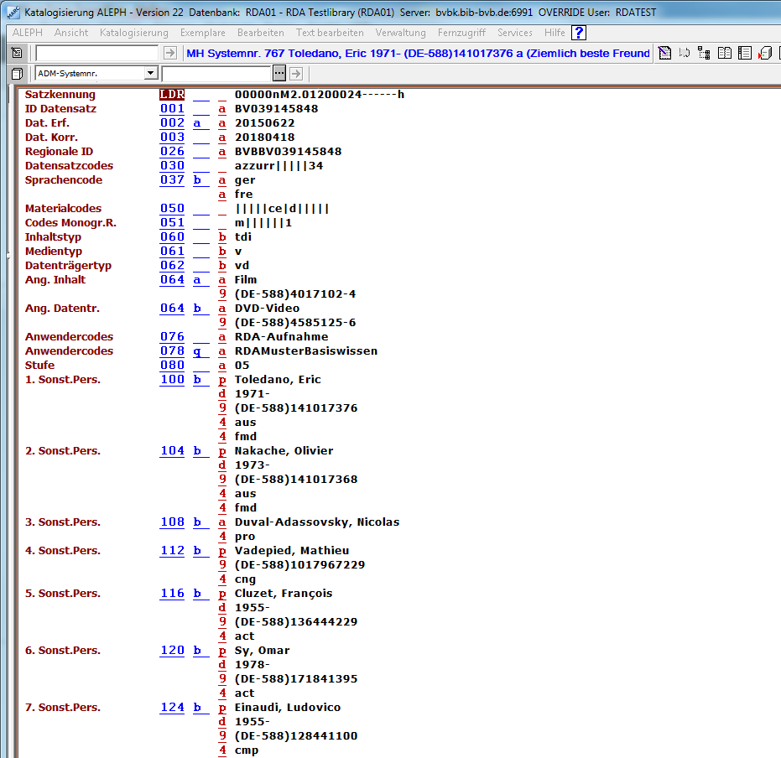Open the record tree overview icon
The height and width of the screenshot is (758, 781).
pyautogui.click(x=704, y=54)
